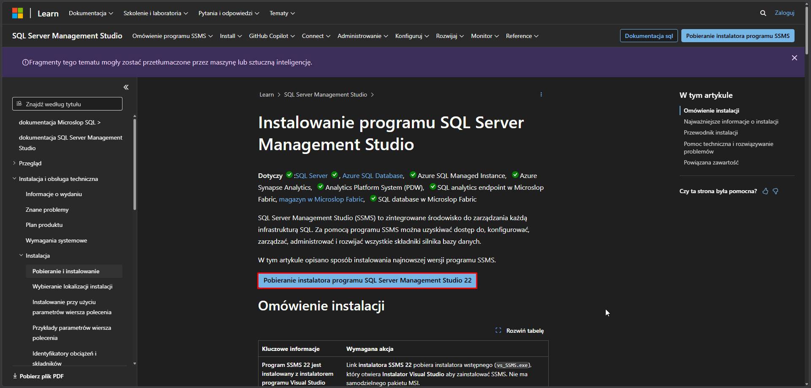Open the magazyn w Microslop Fabric link
811x388 pixels.
321,199
